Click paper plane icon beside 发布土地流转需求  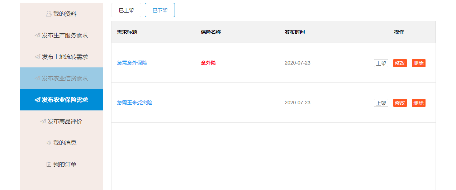(x=37, y=57)
